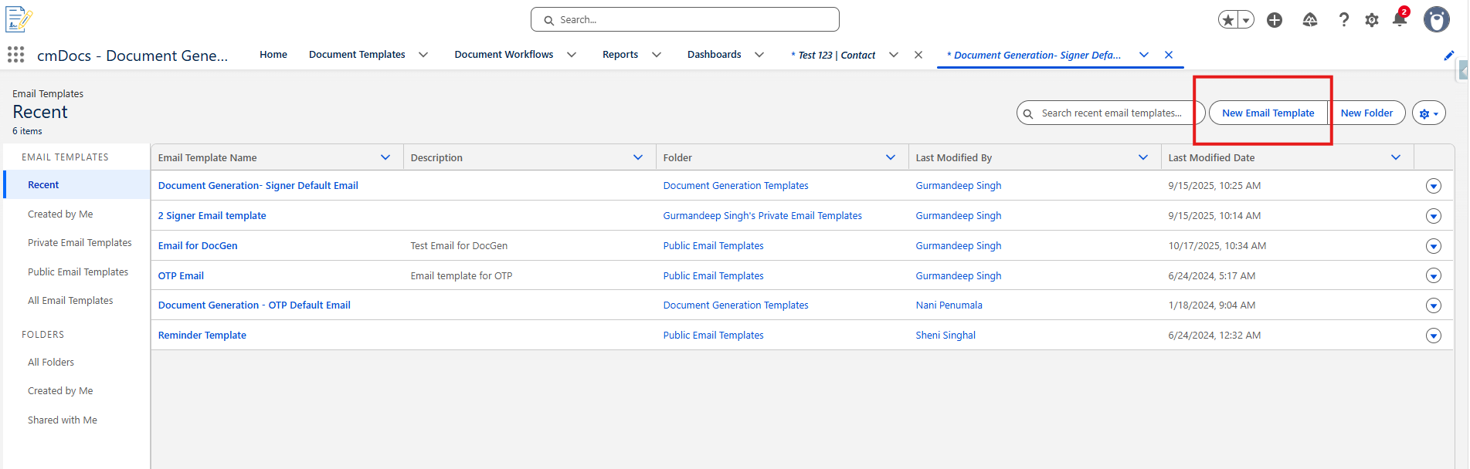Expand Document Templates menu chevron
The height and width of the screenshot is (469, 1470).
pyautogui.click(x=423, y=55)
